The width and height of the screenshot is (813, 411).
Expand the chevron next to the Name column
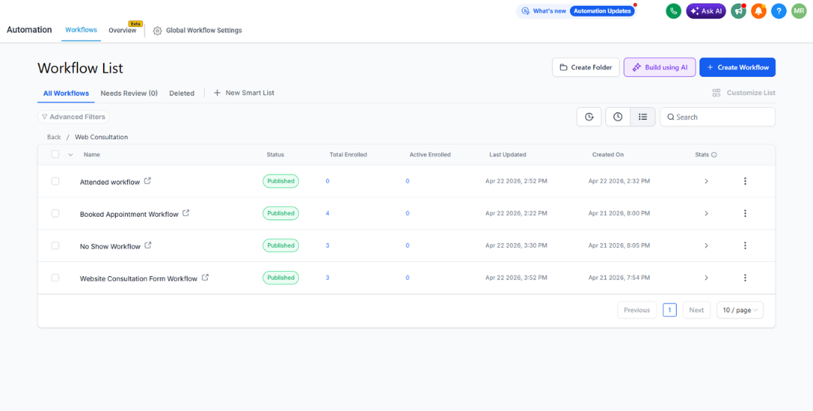point(71,154)
